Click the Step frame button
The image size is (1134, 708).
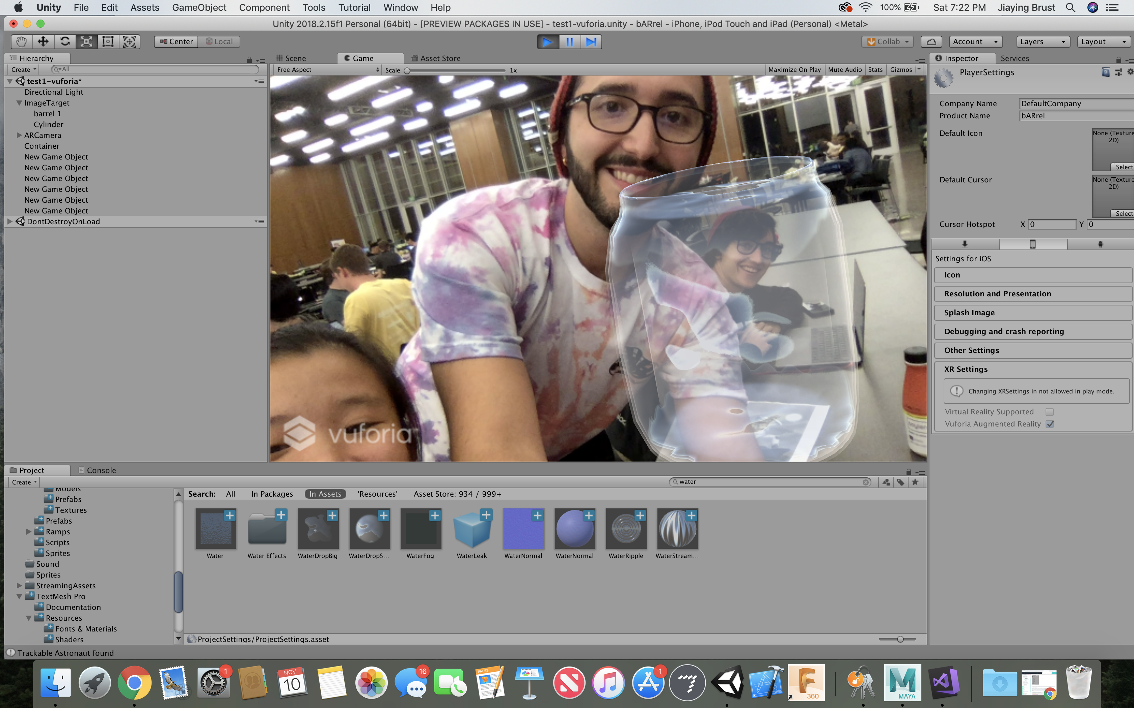[x=591, y=42]
